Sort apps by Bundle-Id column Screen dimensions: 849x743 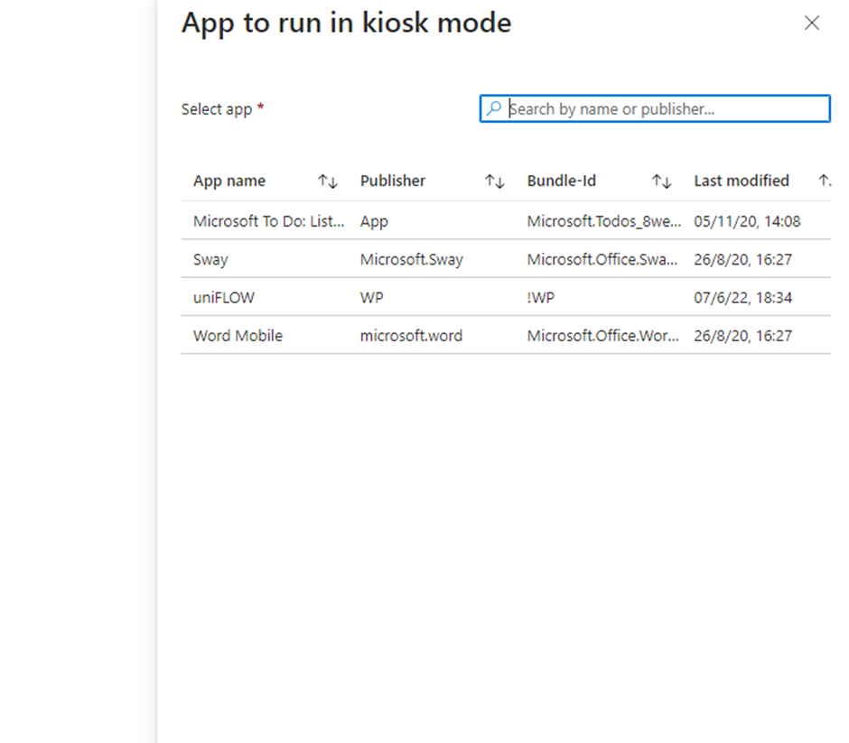[561, 181]
